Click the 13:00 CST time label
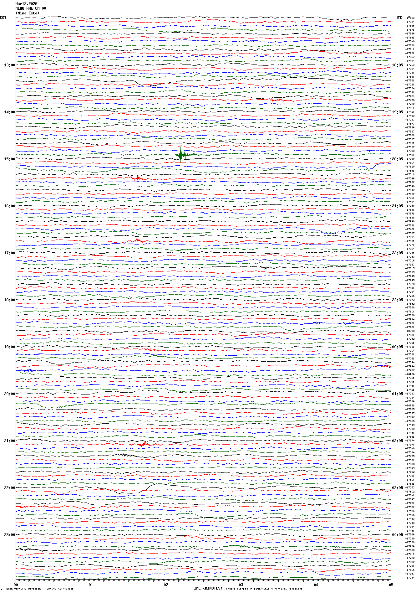 pyautogui.click(x=9, y=65)
